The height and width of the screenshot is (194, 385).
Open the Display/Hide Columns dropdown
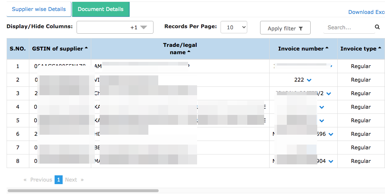coord(115,27)
